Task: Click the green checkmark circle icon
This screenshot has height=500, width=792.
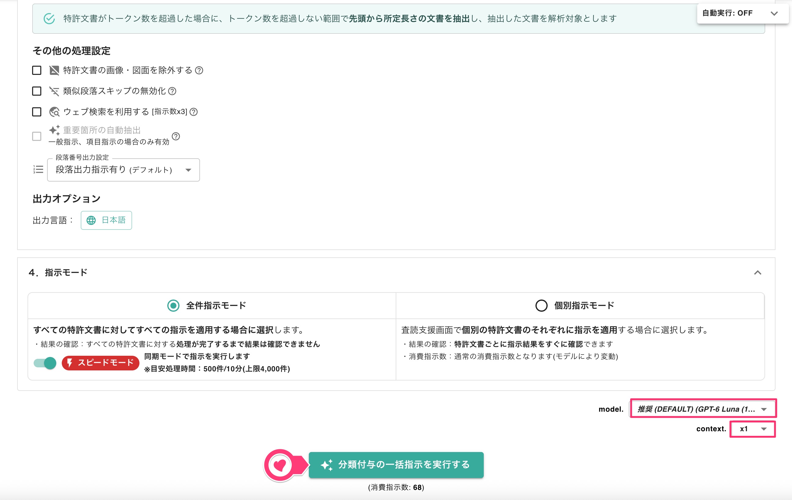Action: click(x=49, y=18)
